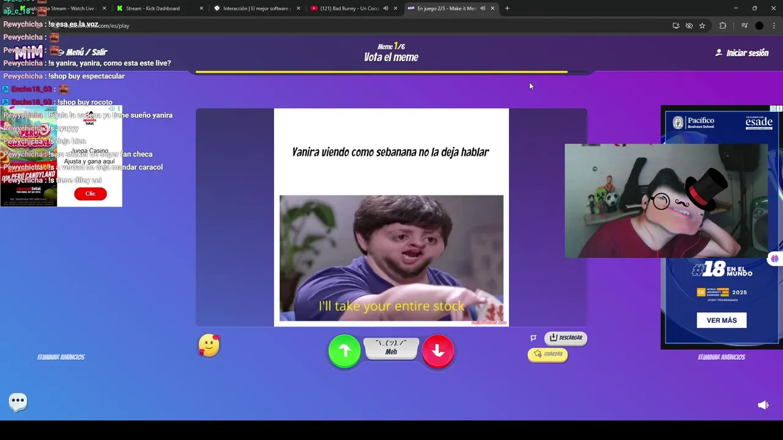Screen dimensions: 783x440
Task: Click the red Clic button in casino ad
Action: point(91,194)
